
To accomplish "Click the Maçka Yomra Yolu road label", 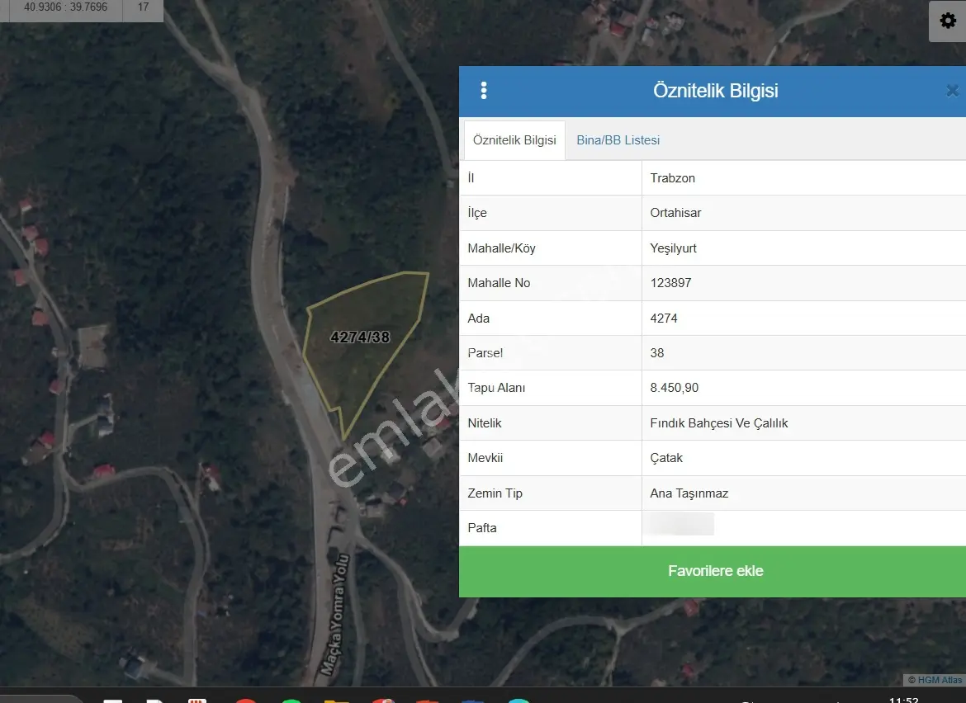I will click(334, 615).
